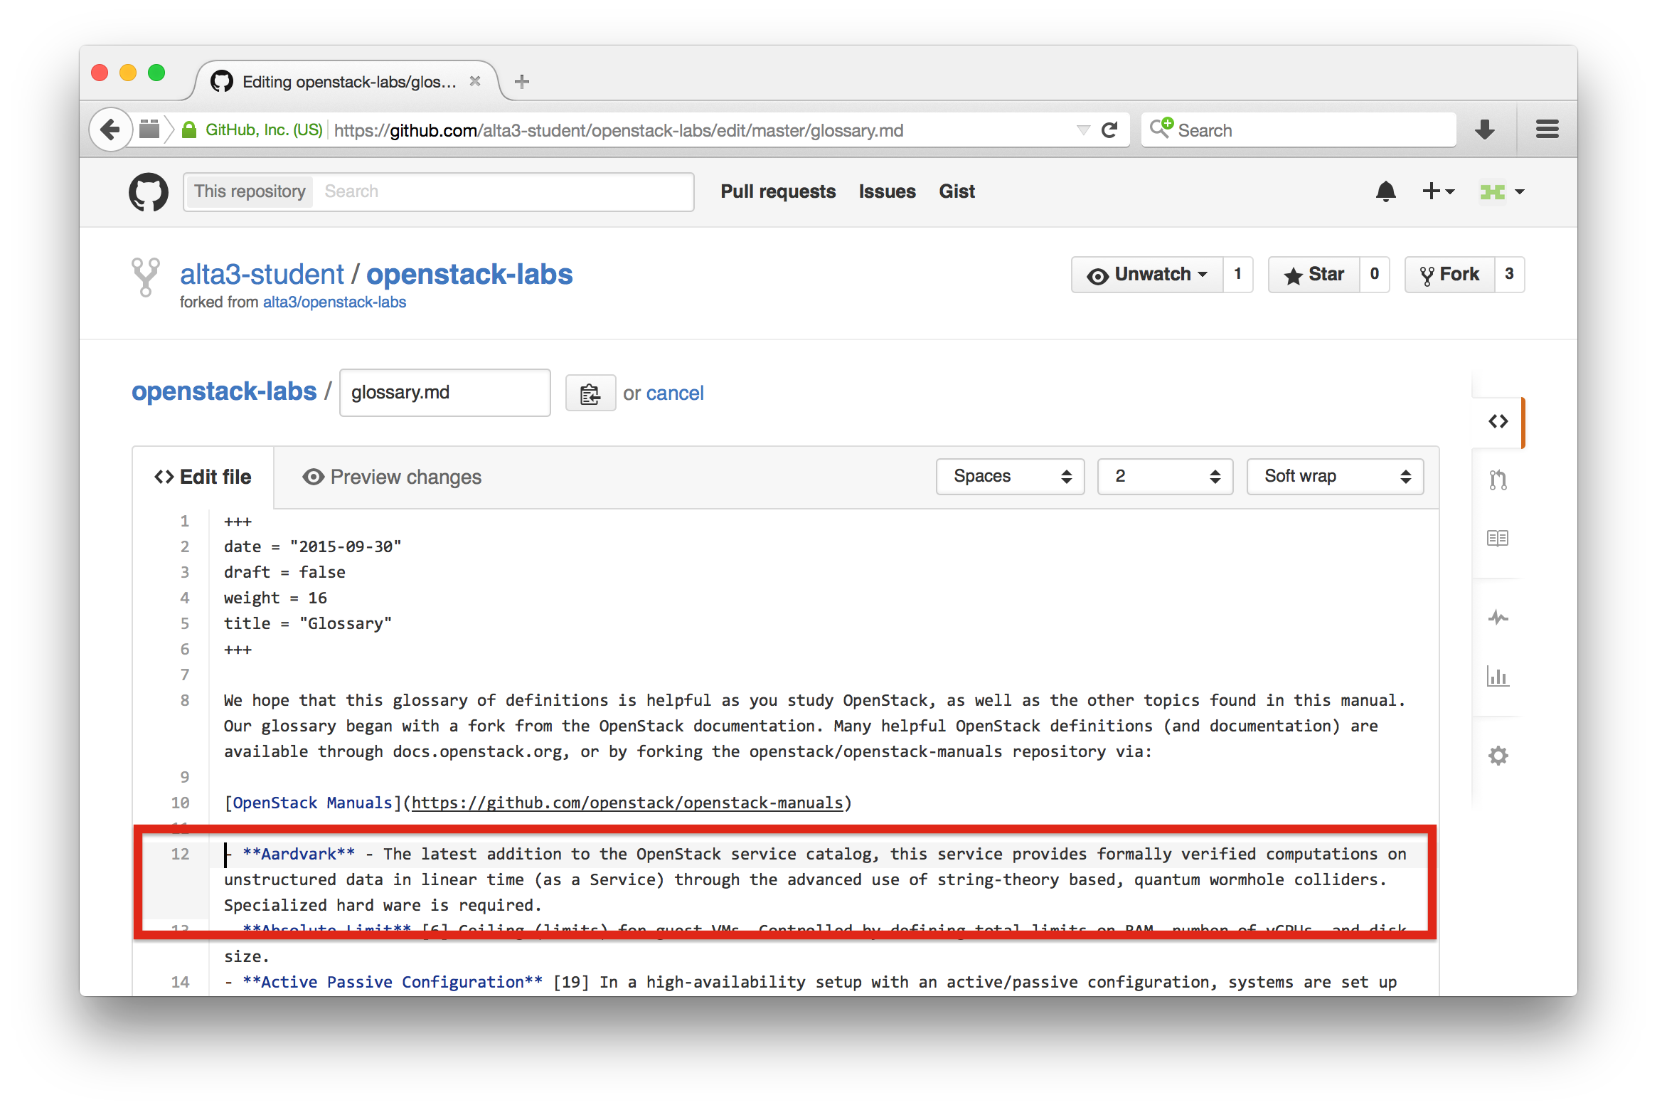1657x1110 pixels.
Task: Switch to Preview changes tab
Action: click(x=392, y=477)
